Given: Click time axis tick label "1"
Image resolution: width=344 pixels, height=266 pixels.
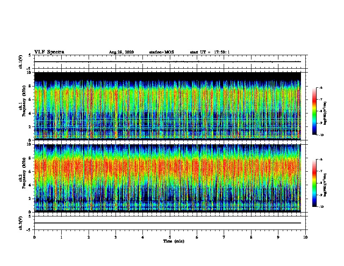Looking at the screenshot, I should 62,237.
